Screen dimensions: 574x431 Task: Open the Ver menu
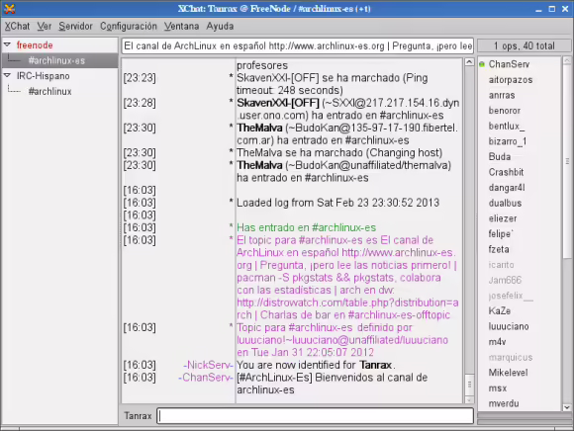(44, 27)
